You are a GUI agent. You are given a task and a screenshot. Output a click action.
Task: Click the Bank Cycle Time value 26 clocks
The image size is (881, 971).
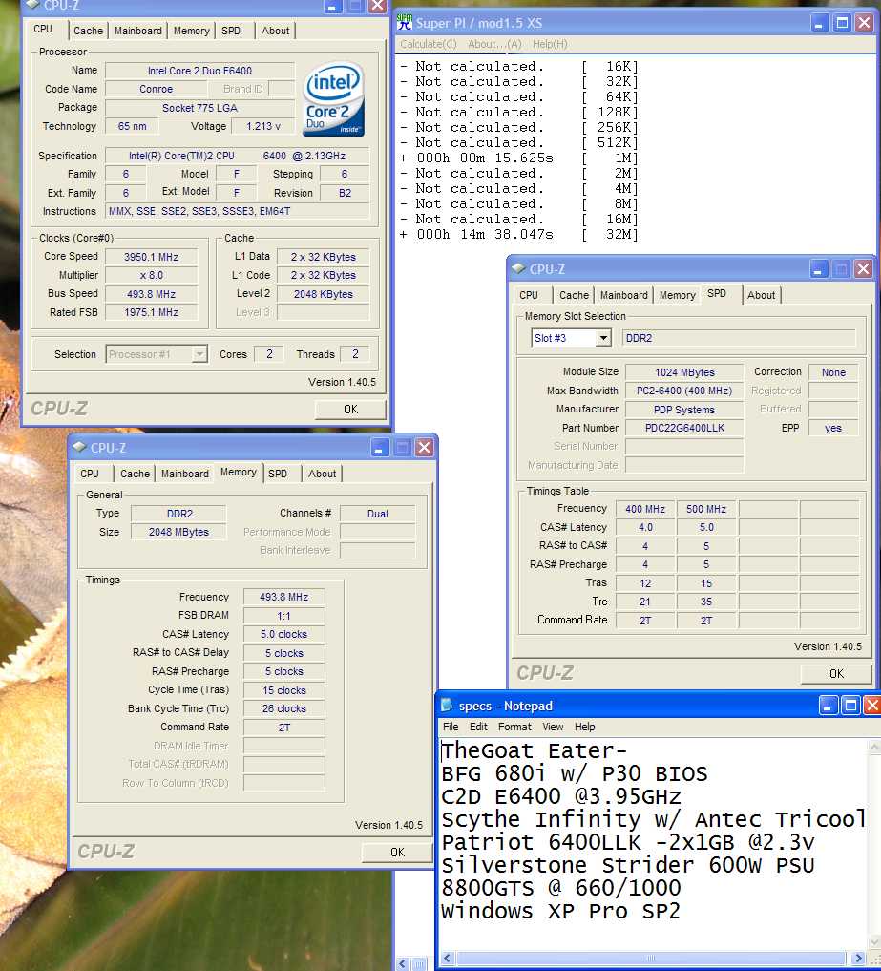pos(283,709)
